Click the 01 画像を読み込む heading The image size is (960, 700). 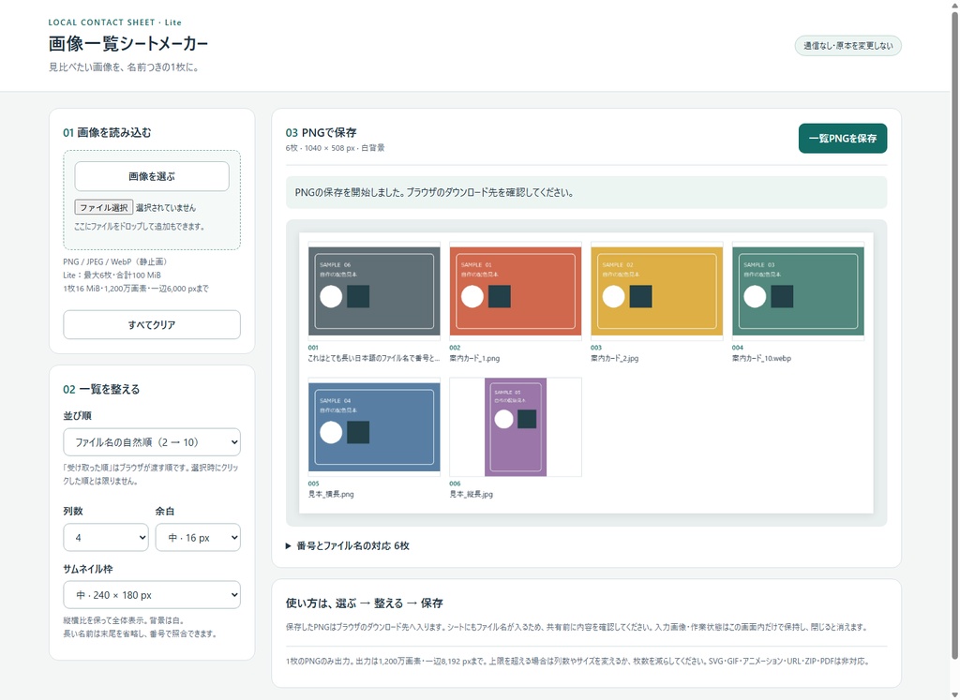[107, 133]
